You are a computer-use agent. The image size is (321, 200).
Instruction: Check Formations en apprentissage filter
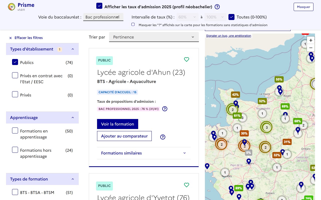15,131
